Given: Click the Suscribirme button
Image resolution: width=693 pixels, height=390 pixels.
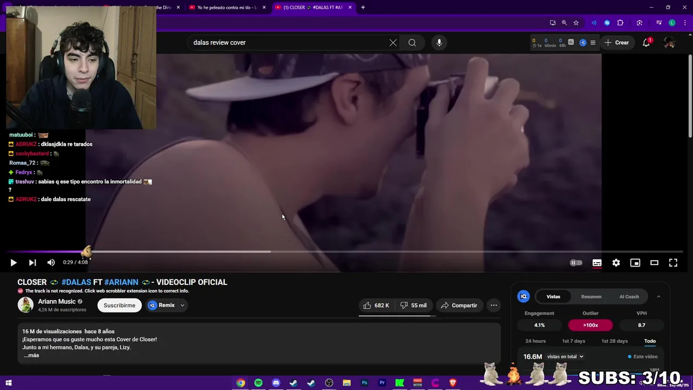Looking at the screenshot, I should (119, 305).
